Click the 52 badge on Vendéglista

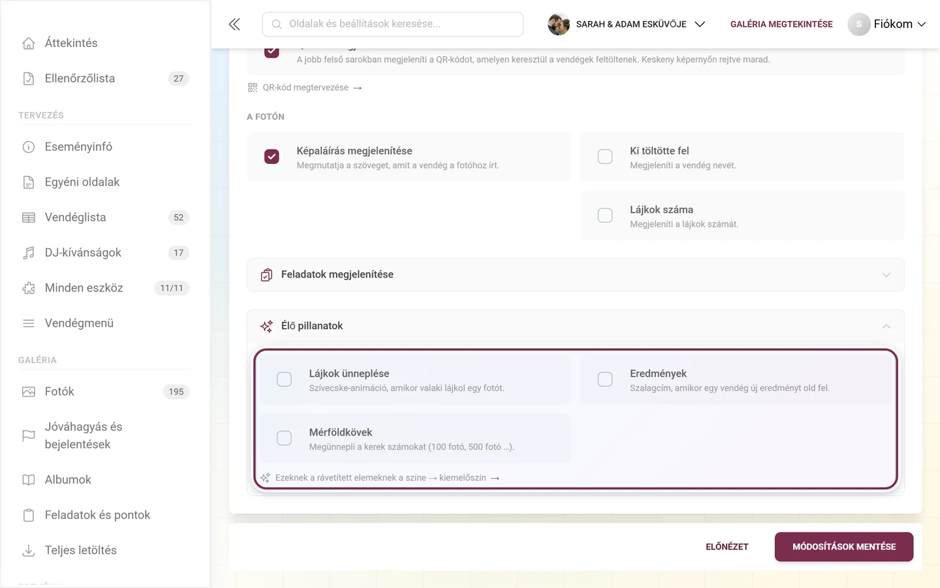(x=179, y=218)
